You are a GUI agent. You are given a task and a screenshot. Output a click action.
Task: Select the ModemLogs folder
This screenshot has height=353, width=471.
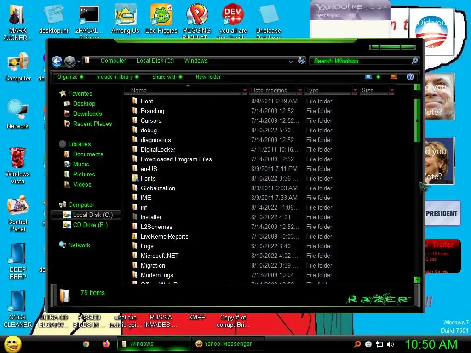click(x=157, y=275)
